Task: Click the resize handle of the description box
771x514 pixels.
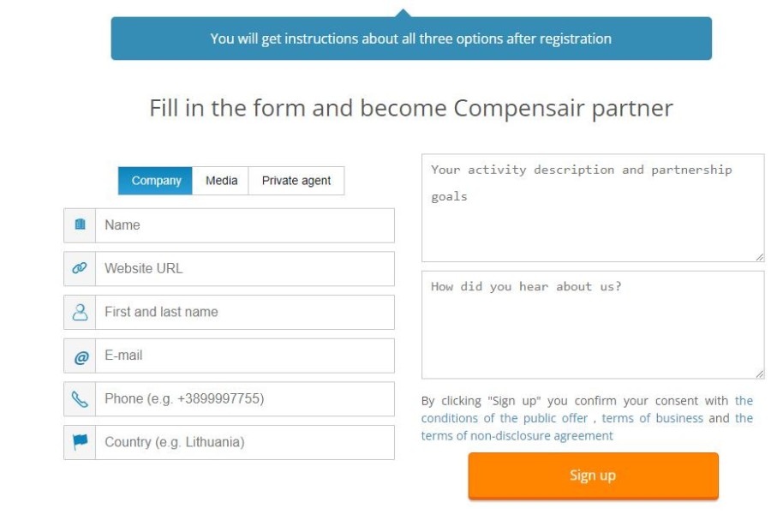Action: [759, 256]
